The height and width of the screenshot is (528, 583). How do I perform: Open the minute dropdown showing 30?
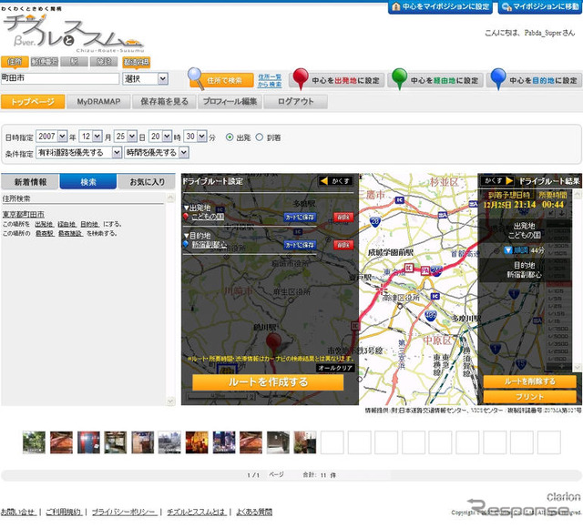coord(195,137)
